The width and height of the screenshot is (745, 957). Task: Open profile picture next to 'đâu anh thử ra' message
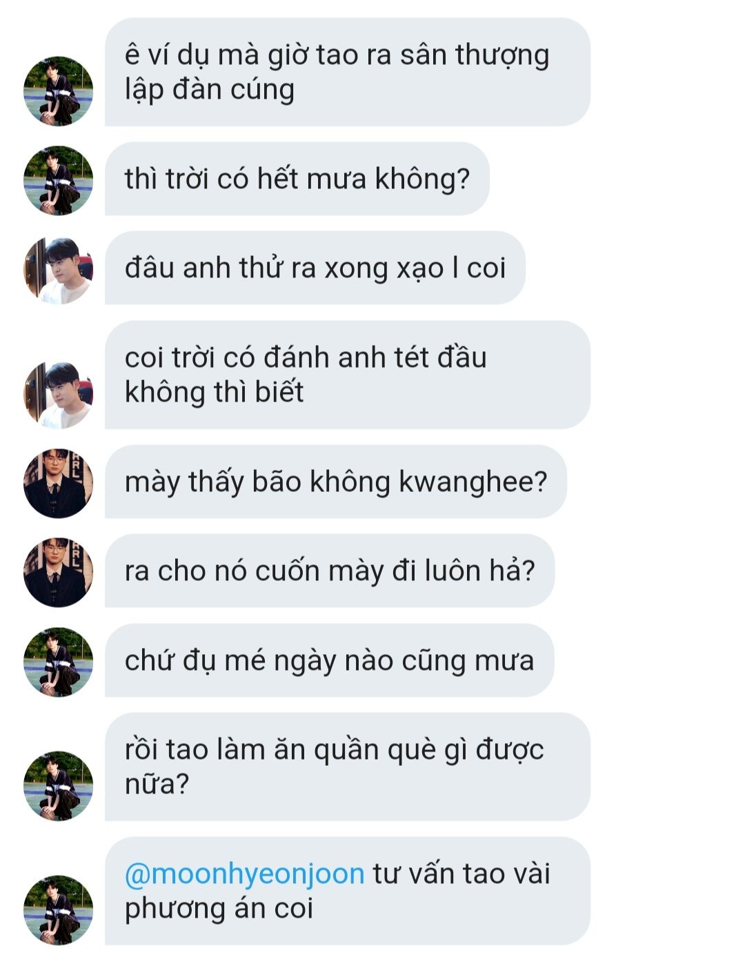59,270
